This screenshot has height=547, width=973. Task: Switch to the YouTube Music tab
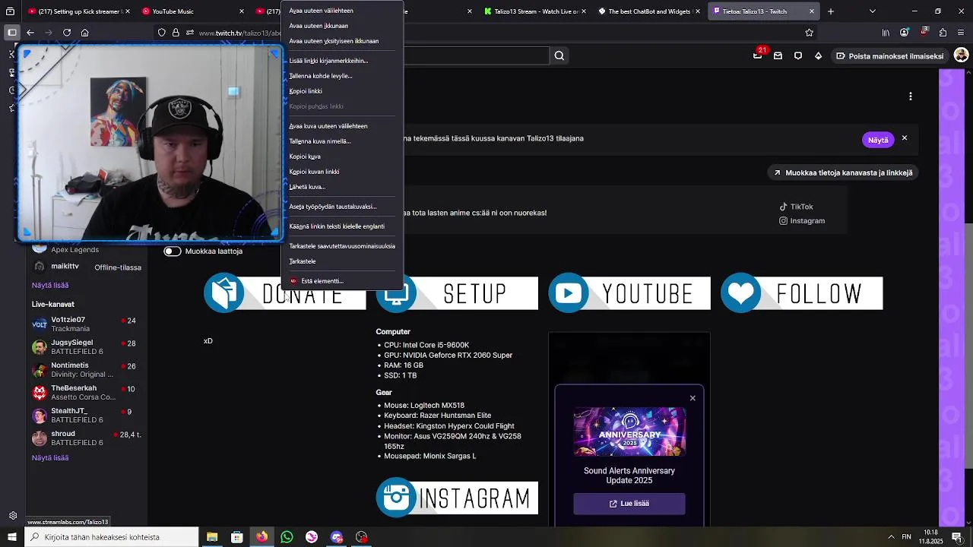pyautogui.click(x=192, y=11)
